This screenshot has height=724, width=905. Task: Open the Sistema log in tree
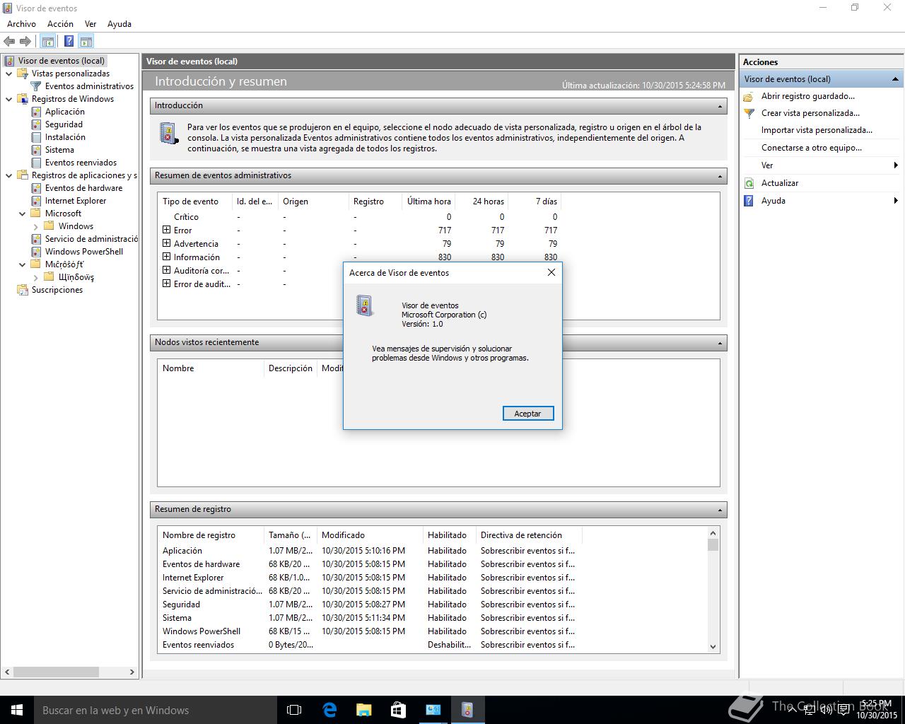point(59,150)
